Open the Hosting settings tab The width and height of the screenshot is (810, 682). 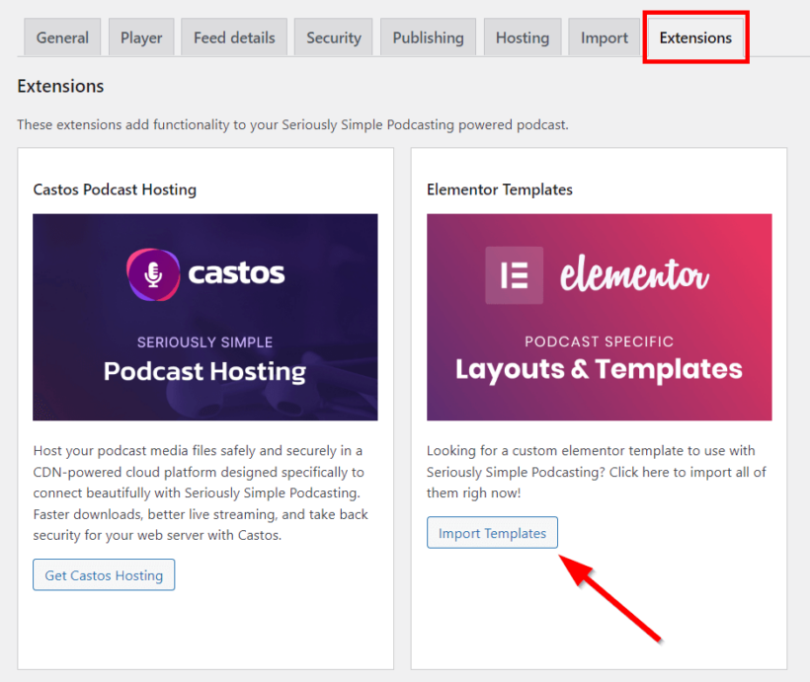pyautogui.click(x=522, y=37)
